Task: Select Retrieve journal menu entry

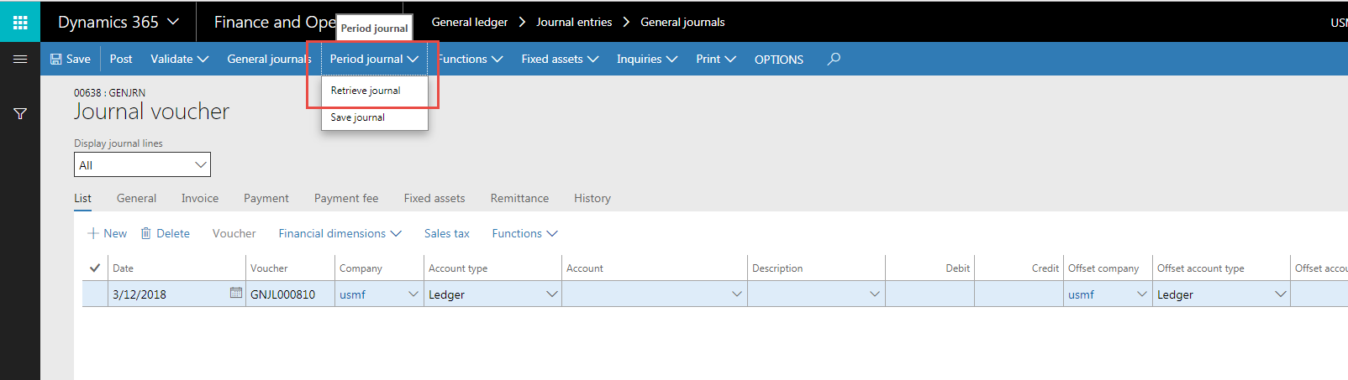Action: coord(366,91)
